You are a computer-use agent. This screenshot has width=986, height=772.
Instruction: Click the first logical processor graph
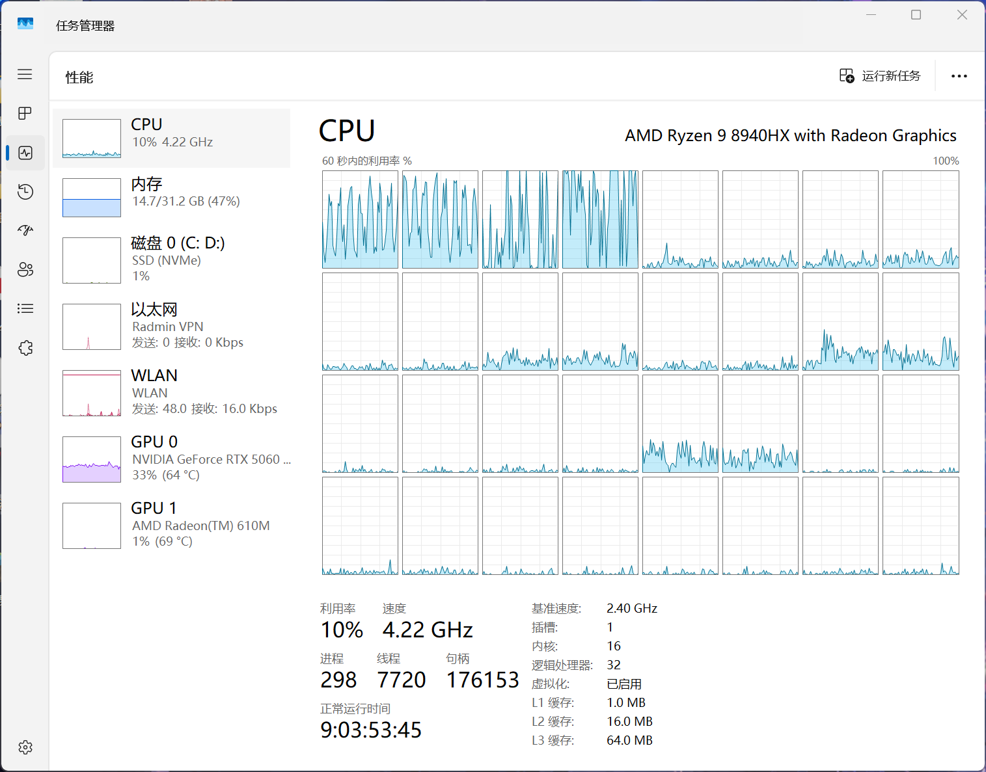(x=360, y=219)
